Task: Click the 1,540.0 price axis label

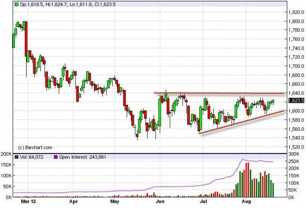Action: [x=296, y=138]
